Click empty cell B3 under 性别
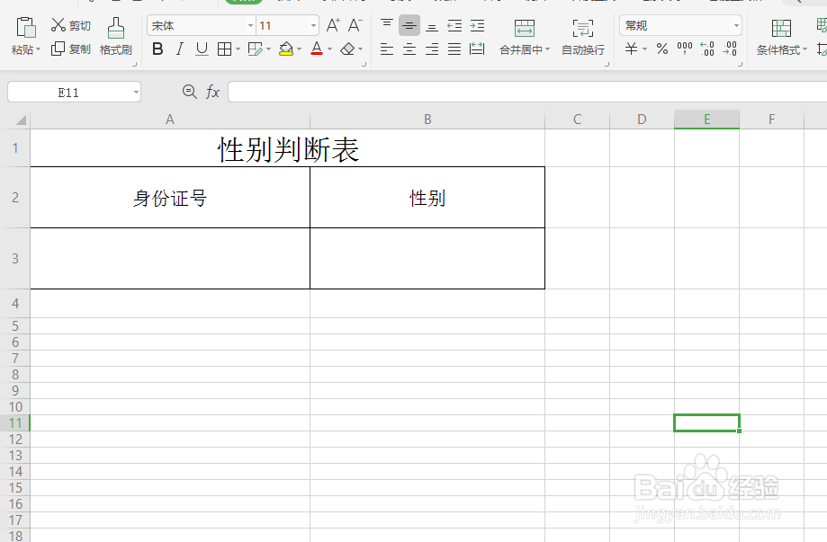827x542 pixels. (427, 258)
